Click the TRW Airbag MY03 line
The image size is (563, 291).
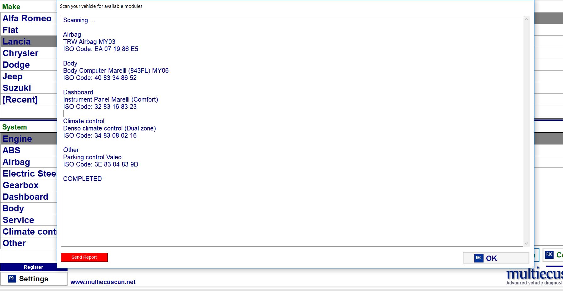(89, 42)
